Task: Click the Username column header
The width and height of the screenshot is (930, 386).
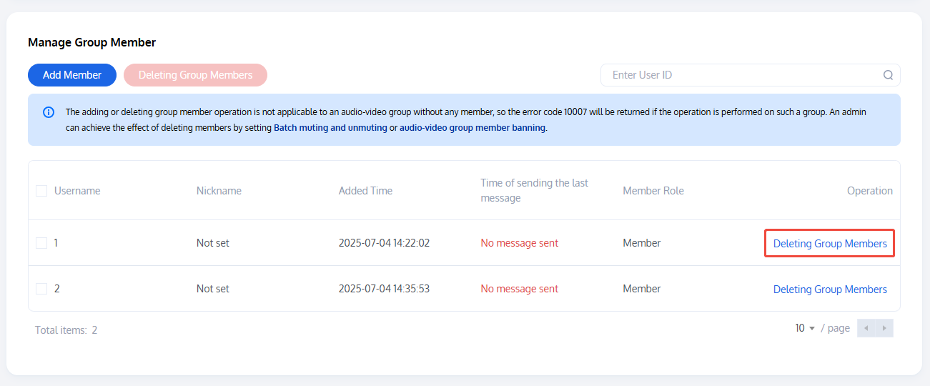Action: 77,191
